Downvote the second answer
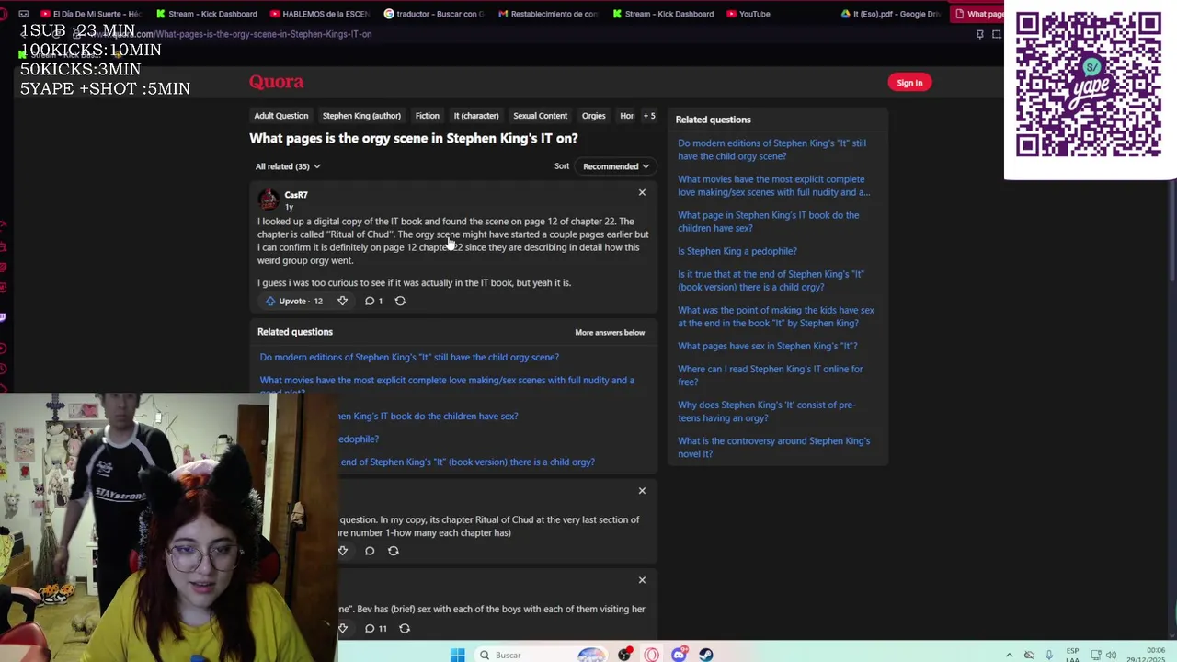The width and height of the screenshot is (1177, 662). 343,551
